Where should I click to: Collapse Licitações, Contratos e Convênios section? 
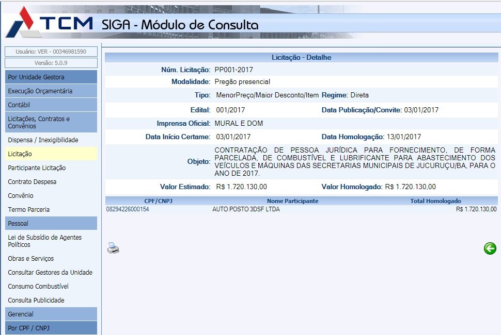pyautogui.click(x=51, y=122)
